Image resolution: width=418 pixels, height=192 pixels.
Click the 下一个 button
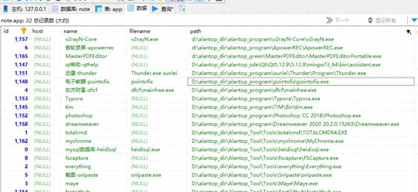pos(338,20)
